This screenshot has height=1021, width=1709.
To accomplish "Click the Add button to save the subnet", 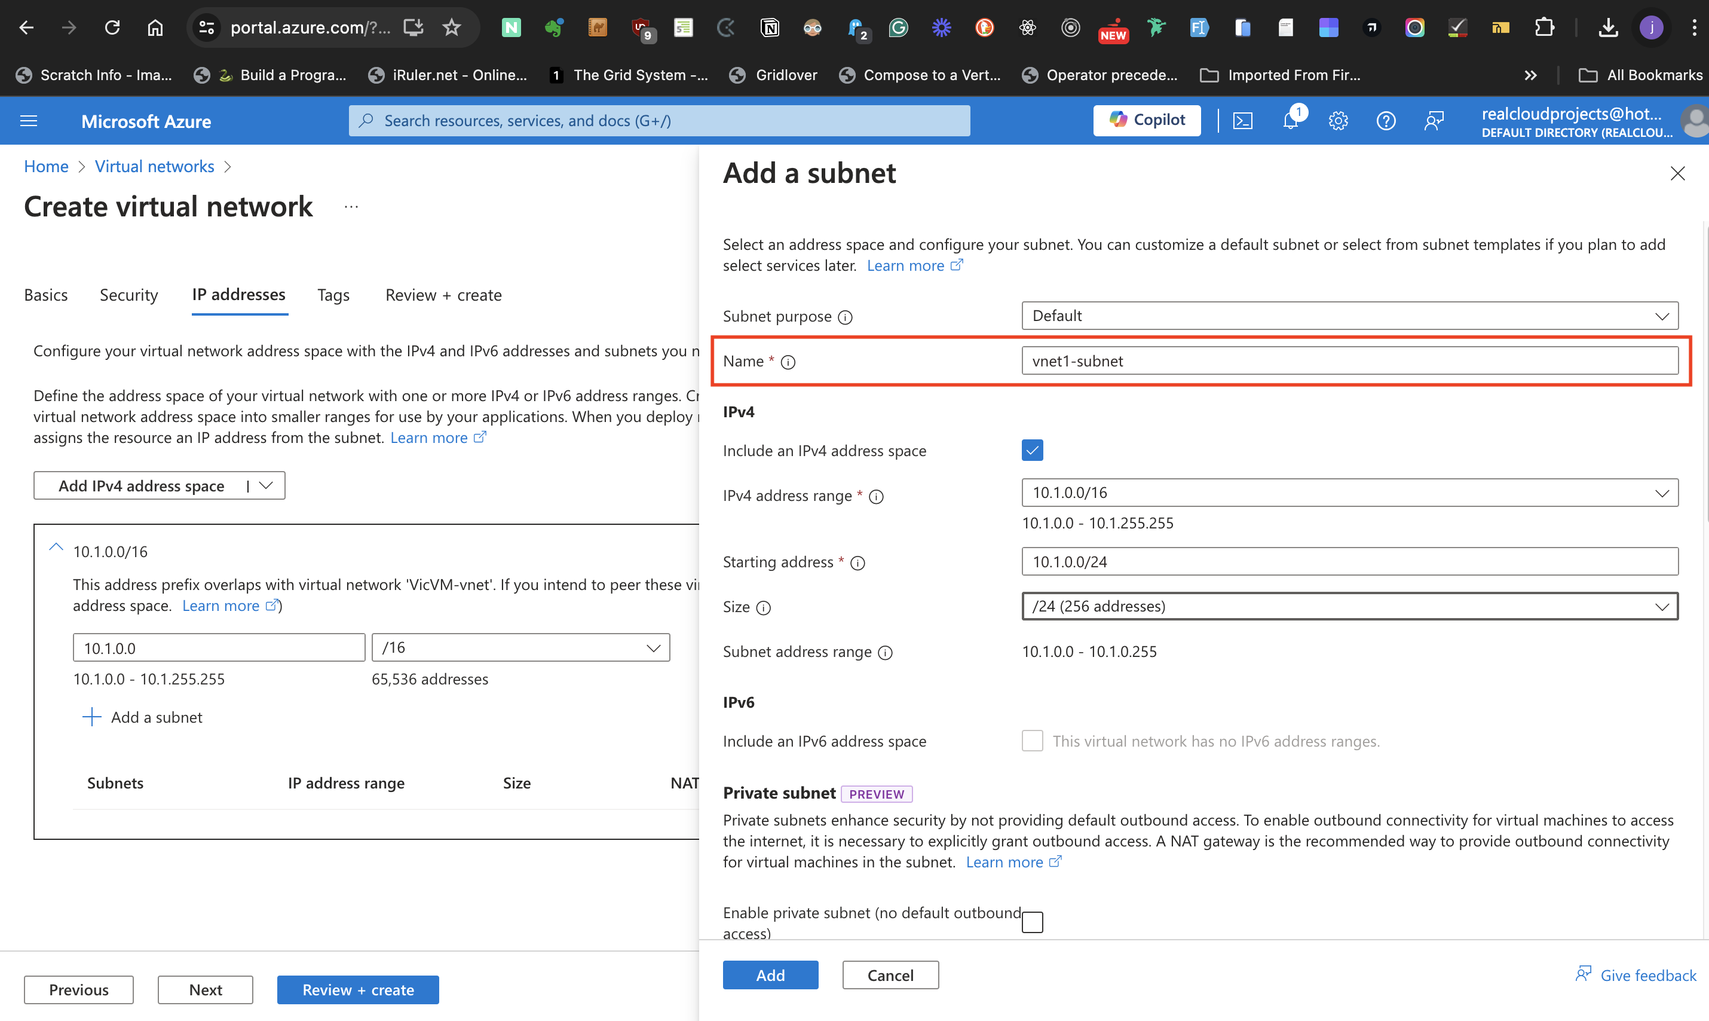I will [x=770, y=975].
